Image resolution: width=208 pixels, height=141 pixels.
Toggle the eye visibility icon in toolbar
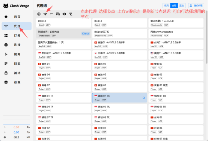click(x=64, y=14)
